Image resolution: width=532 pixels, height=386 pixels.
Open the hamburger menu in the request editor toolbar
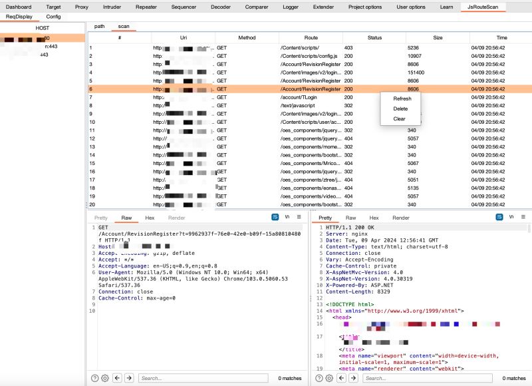click(x=299, y=218)
